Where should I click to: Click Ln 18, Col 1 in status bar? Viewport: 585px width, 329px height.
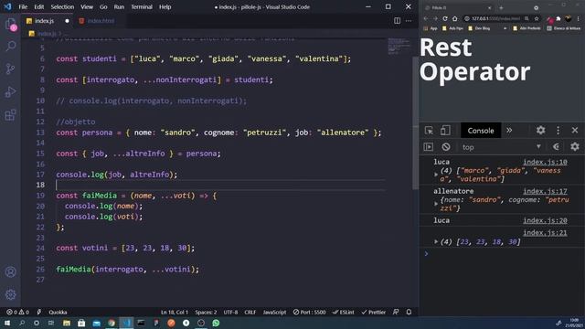[x=175, y=313]
